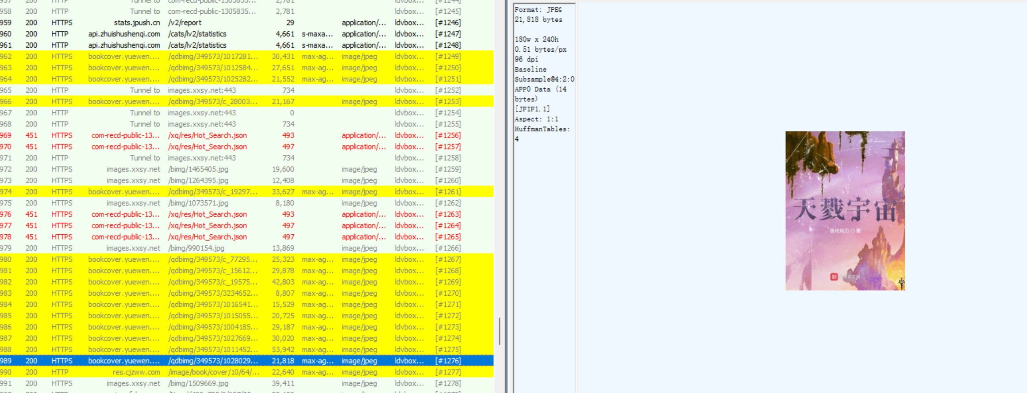
Task: Select session 959 stats.jpush.cn /v2/report
Action: [x=247, y=23]
